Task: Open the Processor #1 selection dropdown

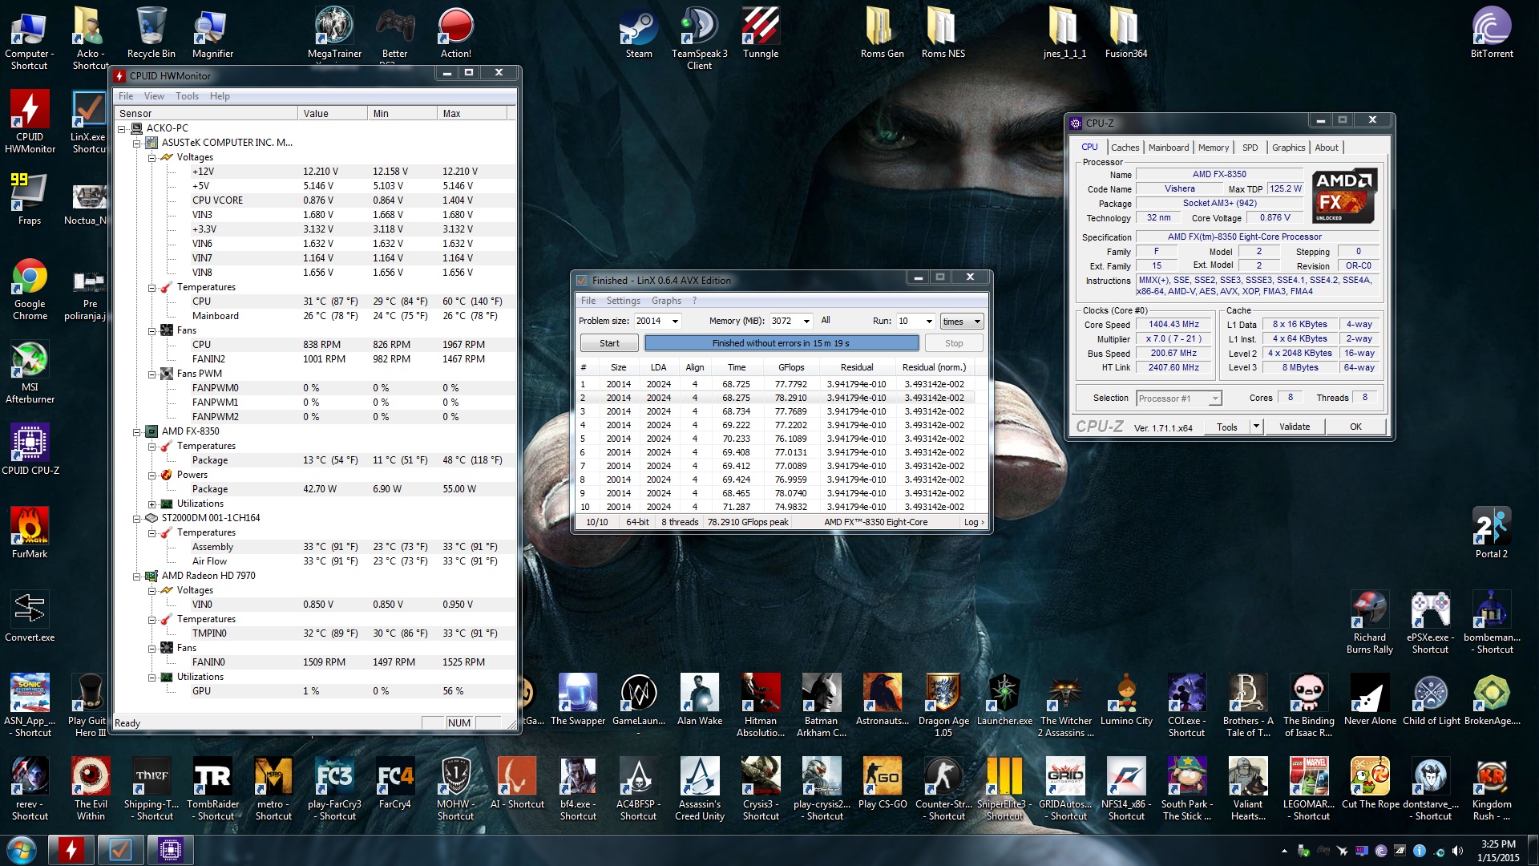Action: pos(1214,399)
